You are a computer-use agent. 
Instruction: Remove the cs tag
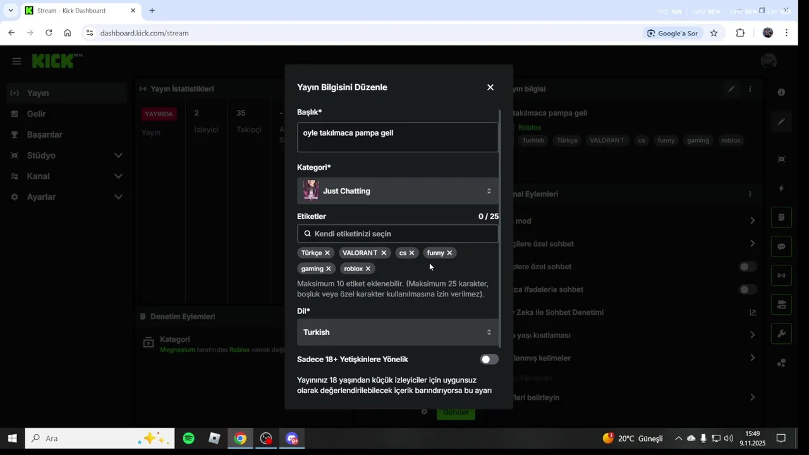(411, 253)
